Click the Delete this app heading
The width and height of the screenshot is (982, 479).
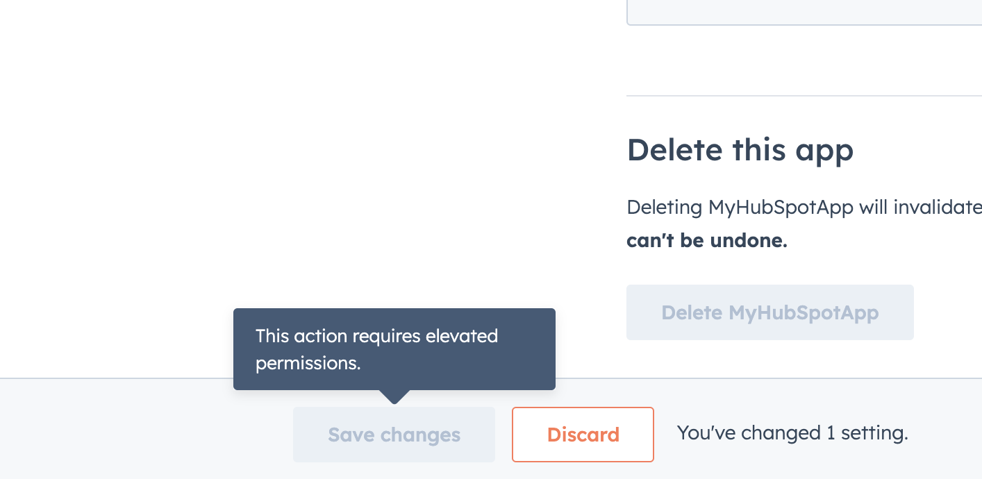click(x=740, y=149)
